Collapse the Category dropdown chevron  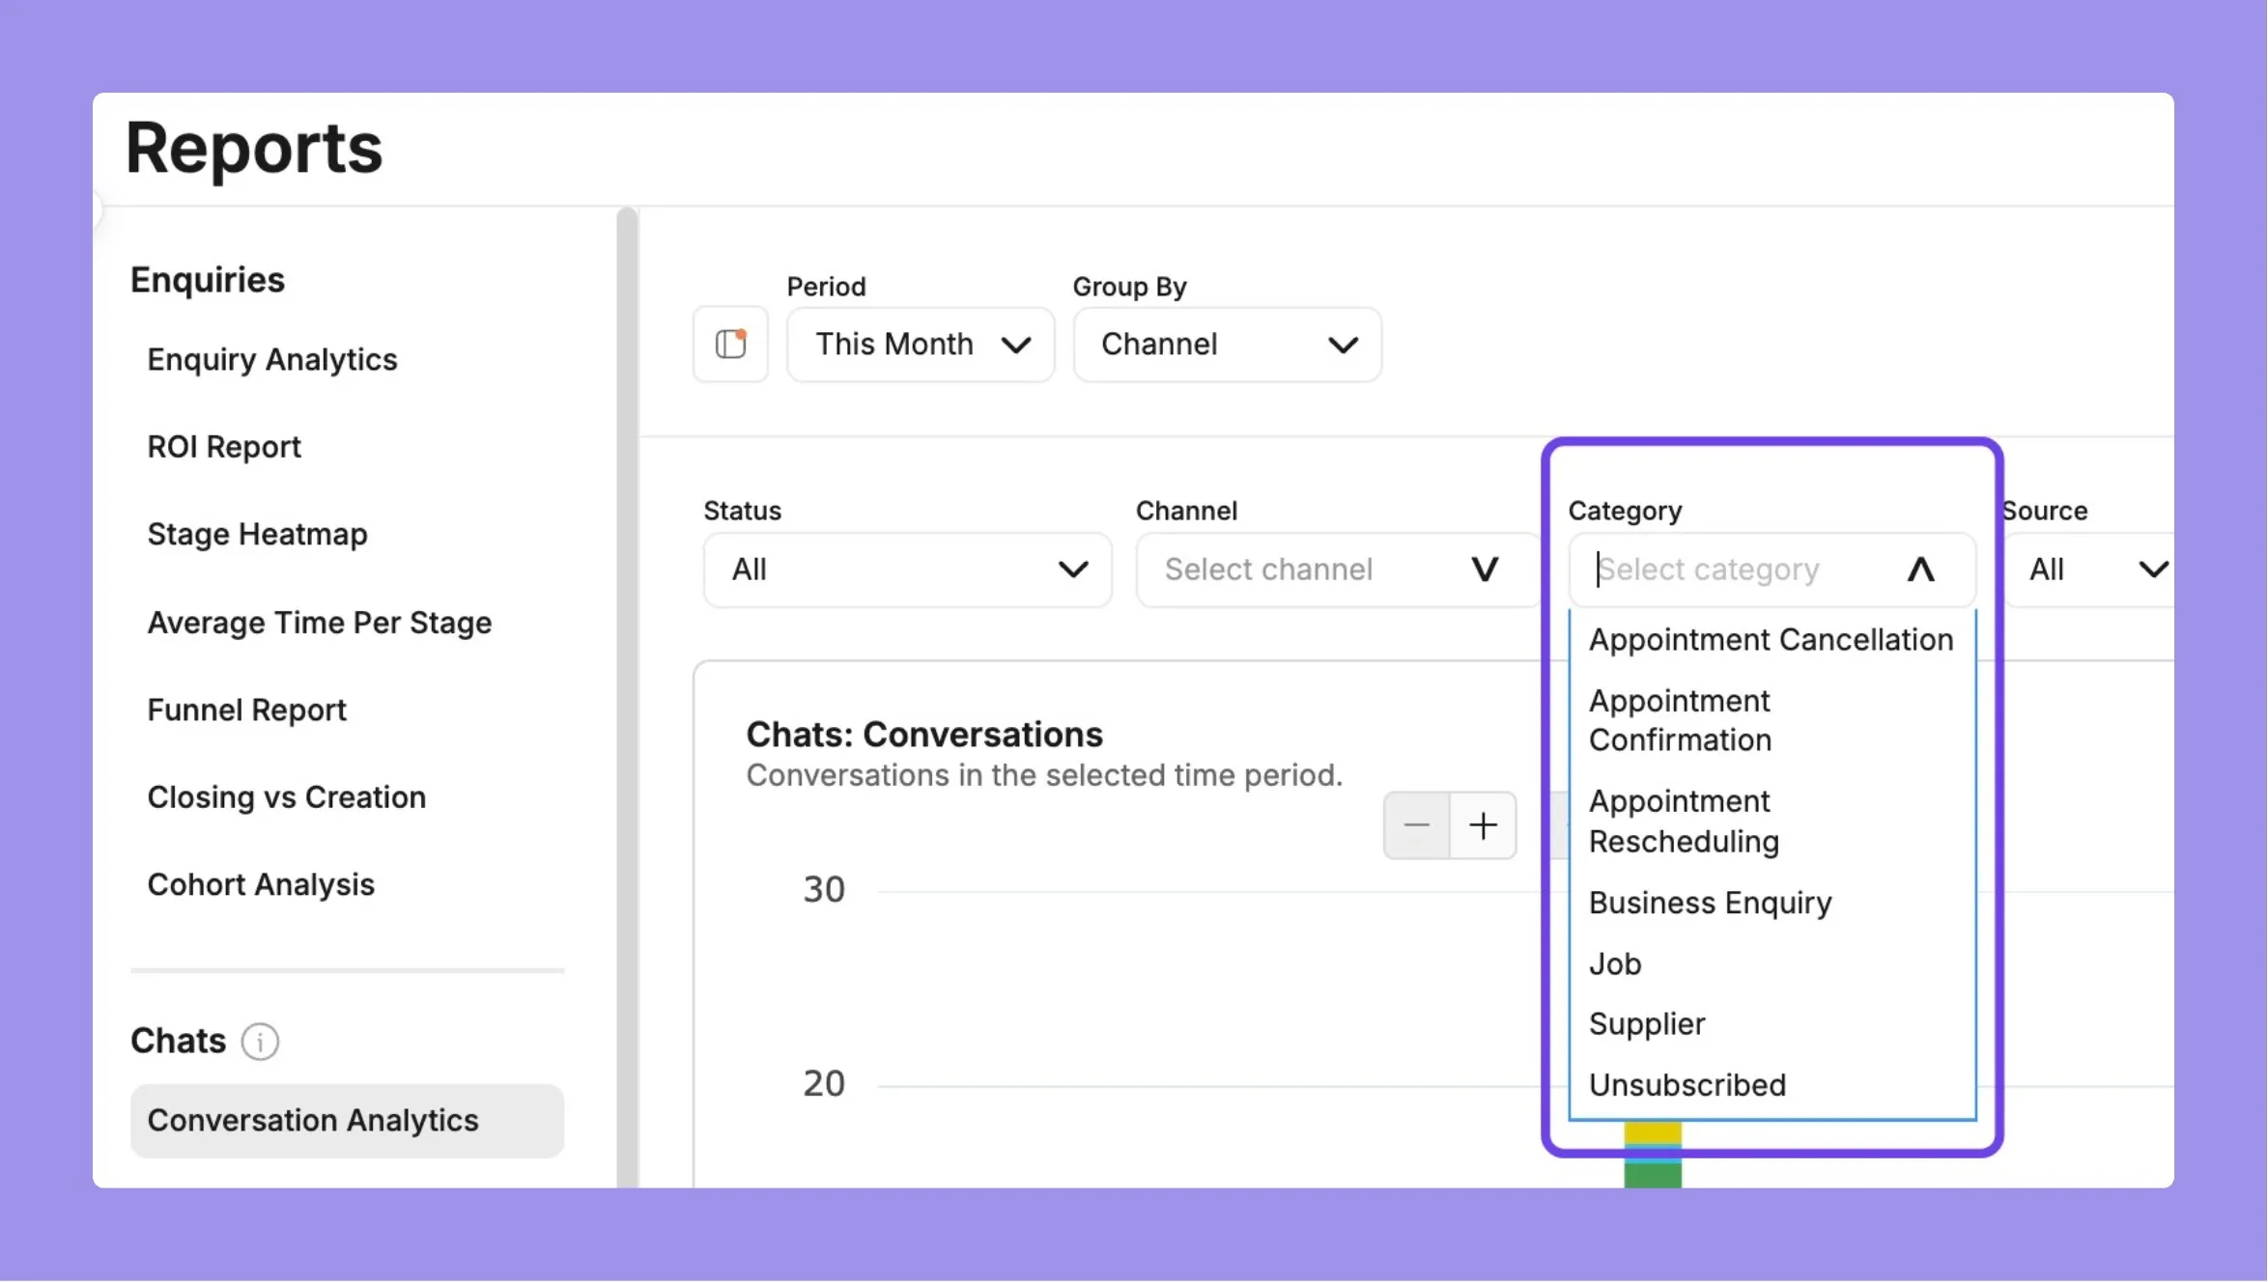pyautogui.click(x=1920, y=570)
